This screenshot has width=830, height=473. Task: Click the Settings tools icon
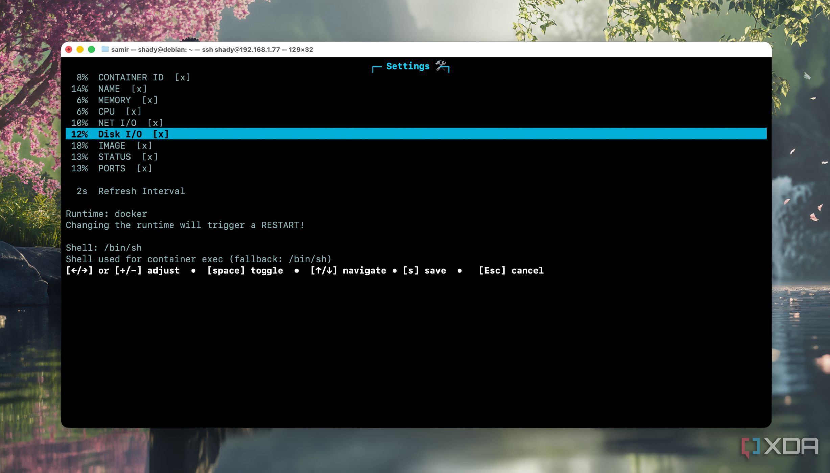(x=441, y=66)
